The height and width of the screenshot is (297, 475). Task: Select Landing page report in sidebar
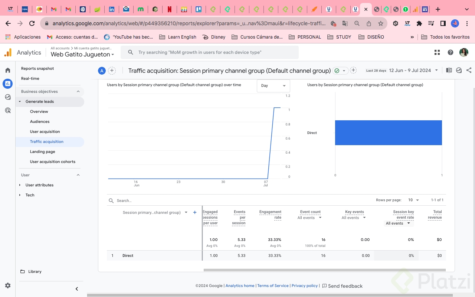(x=43, y=151)
